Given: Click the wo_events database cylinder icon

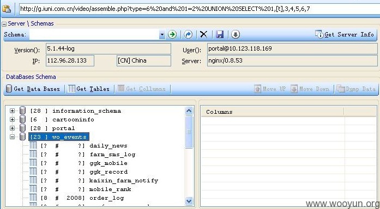Looking at the screenshot, I should click(x=22, y=137).
